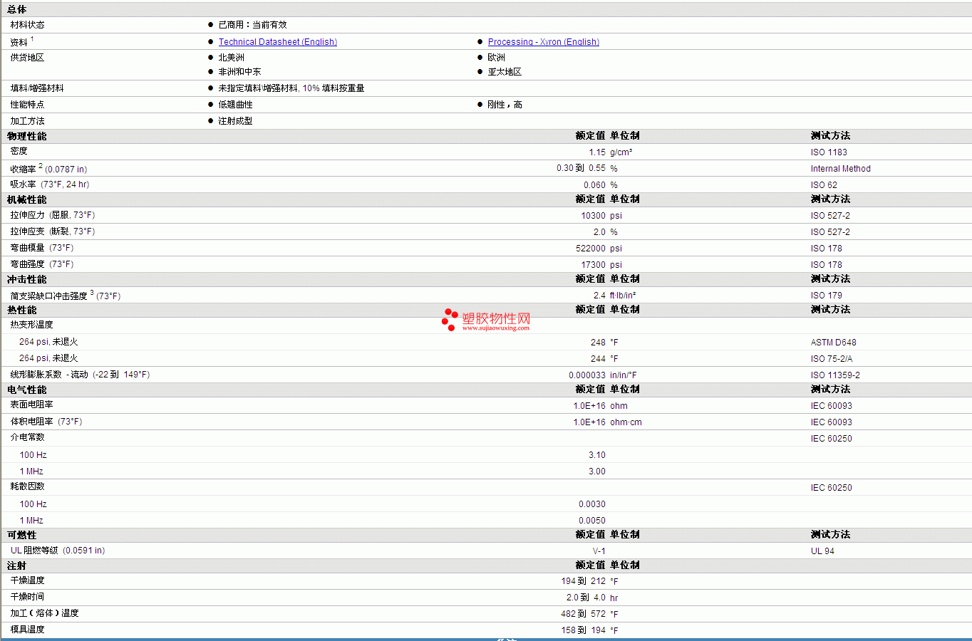Click the dissipation factor value 0.0050
The height and width of the screenshot is (641, 972).
tap(592, 521)
